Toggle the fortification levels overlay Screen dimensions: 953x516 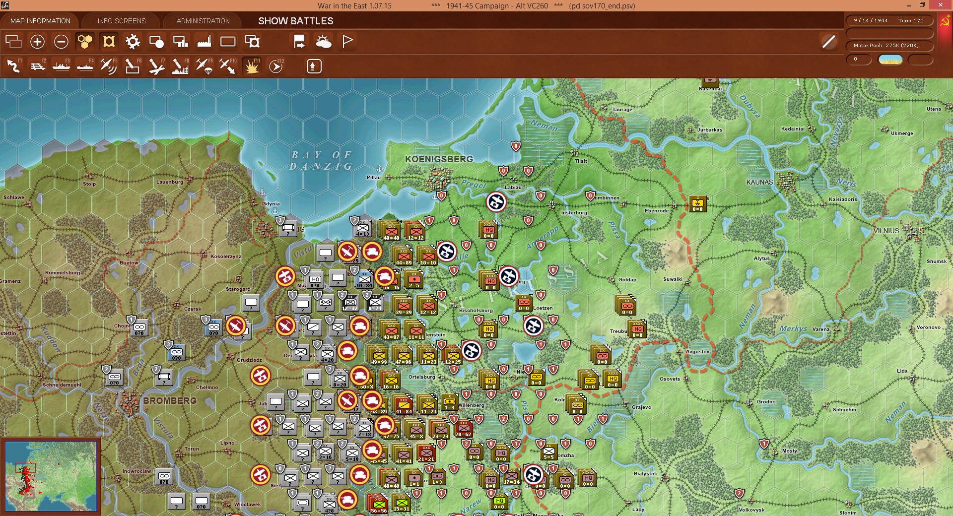pyautogui.click(x=109, y=42)
